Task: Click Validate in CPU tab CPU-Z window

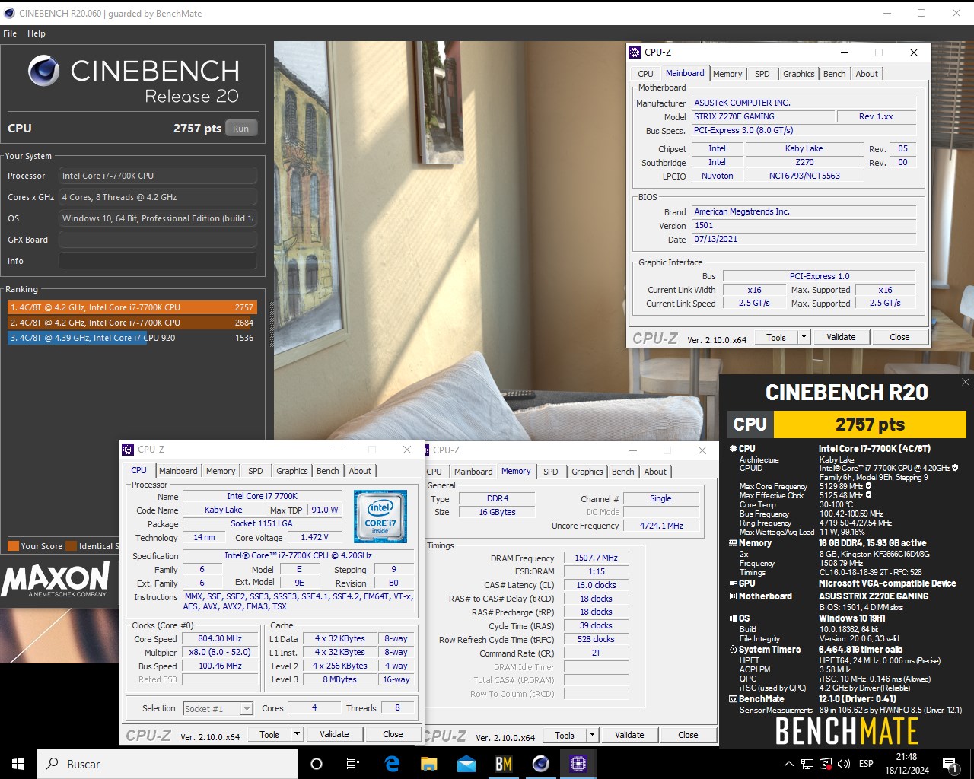Action: coord(334,734)
